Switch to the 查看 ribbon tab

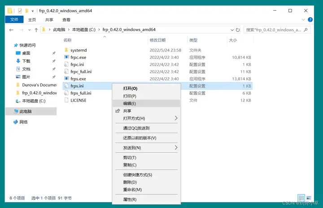(x=66, y=20)
